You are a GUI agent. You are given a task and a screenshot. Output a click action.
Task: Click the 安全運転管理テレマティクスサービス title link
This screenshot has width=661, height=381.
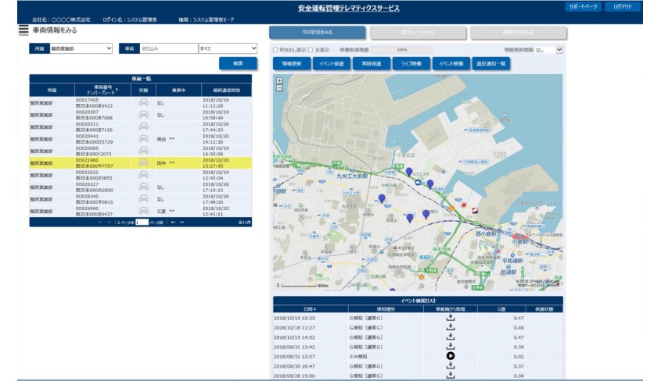tap(349, 9)
